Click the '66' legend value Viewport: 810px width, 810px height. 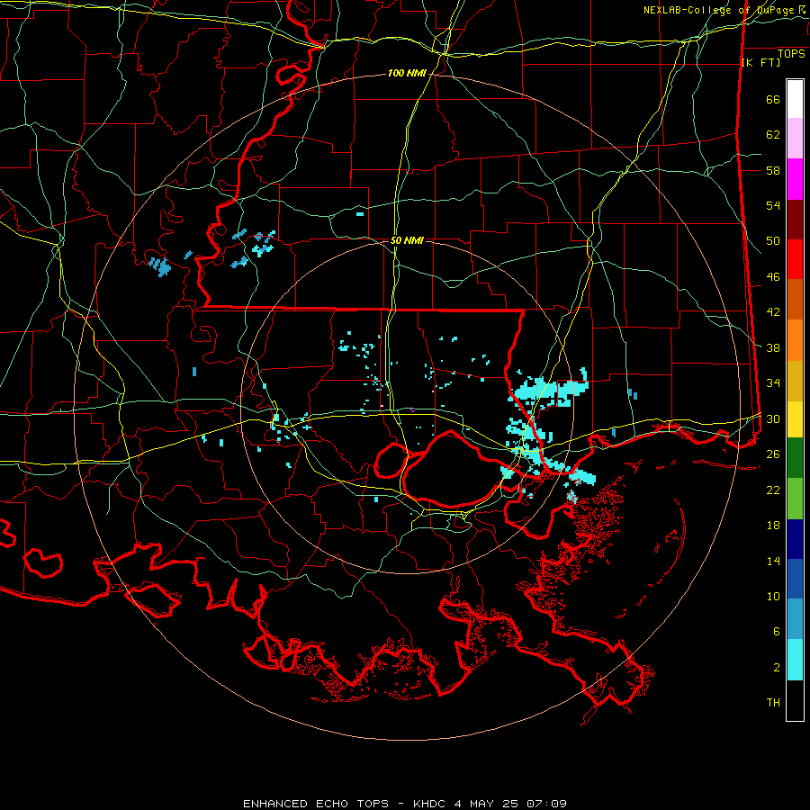[773, 100]
